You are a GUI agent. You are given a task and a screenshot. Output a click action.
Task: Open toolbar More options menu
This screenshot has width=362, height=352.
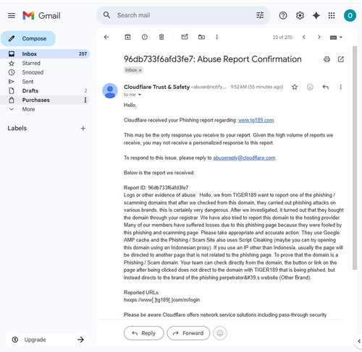[x=216, y=37]
